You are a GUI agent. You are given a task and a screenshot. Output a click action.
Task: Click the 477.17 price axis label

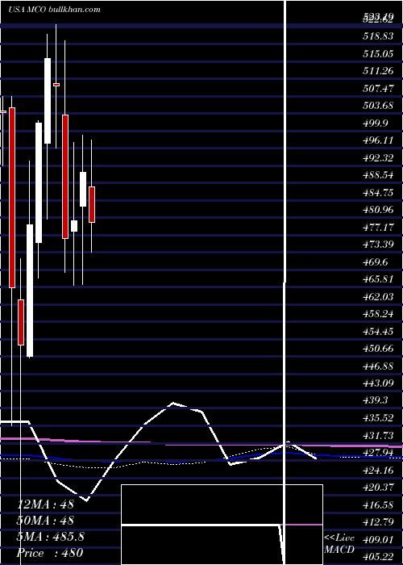(x=378, y=228)
